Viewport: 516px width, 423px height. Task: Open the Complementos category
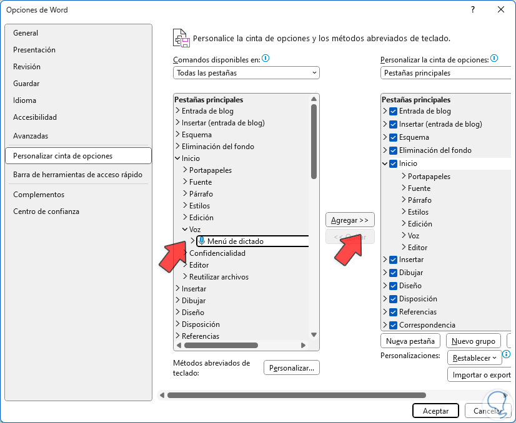(x=78, y=195)
